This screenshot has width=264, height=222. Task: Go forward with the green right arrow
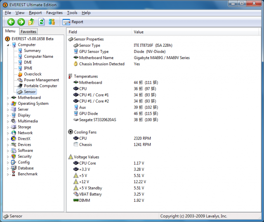(21, 22)
